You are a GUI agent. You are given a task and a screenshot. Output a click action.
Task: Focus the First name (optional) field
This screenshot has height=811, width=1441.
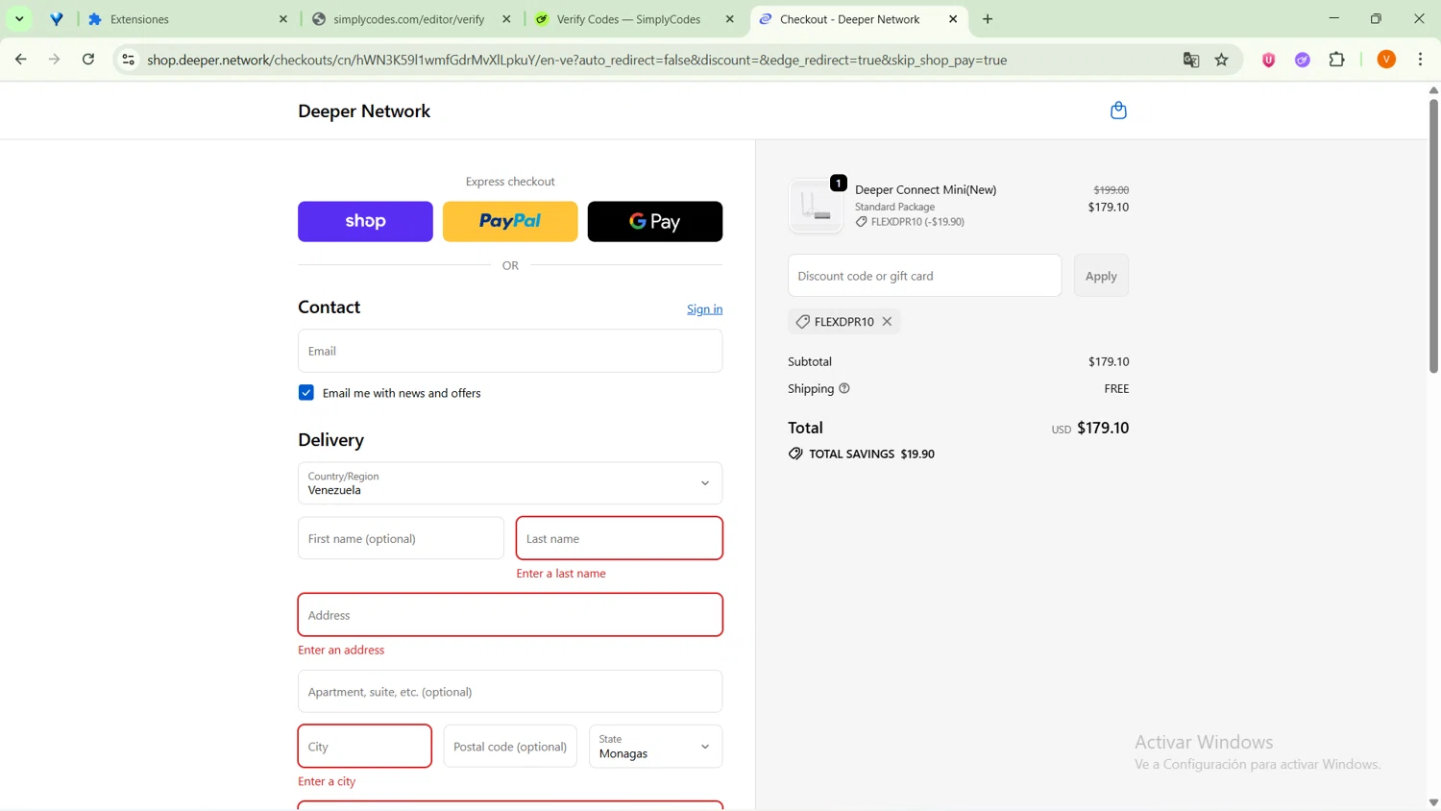click(x=401, y=538)
